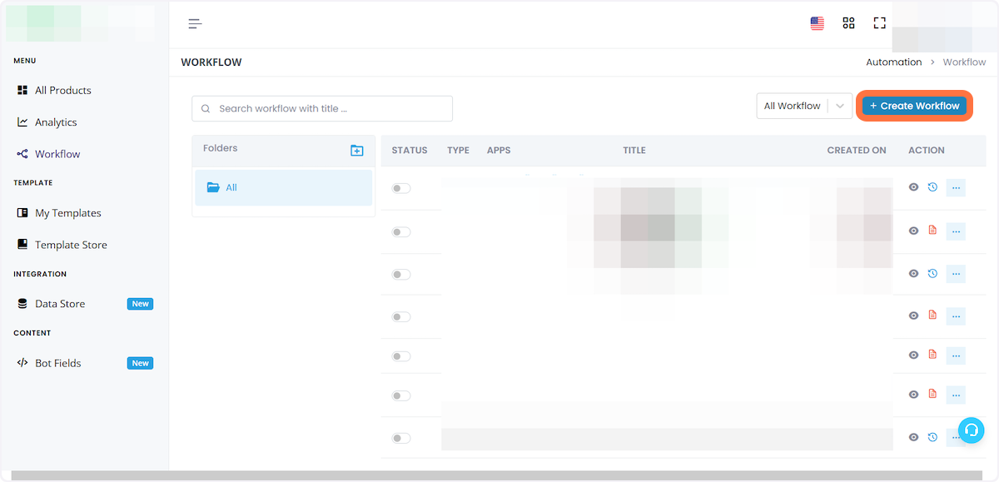Open the US flag language selector

(x=818, y=23)
